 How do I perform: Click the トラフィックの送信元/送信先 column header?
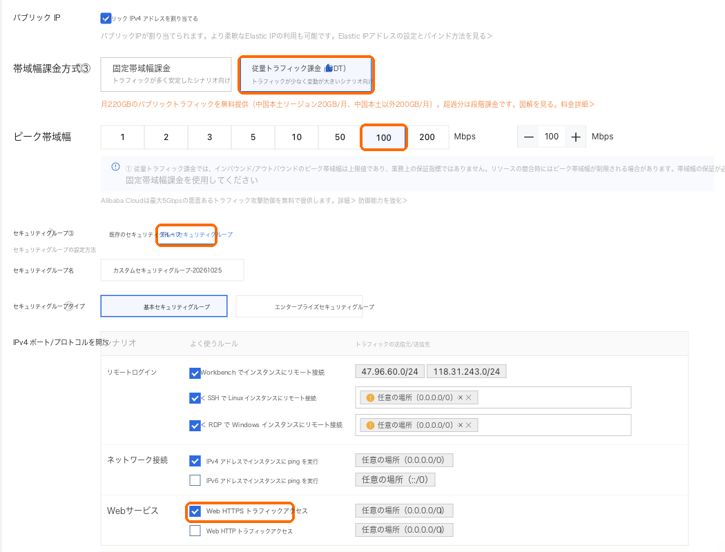click(x=393, y=344)
